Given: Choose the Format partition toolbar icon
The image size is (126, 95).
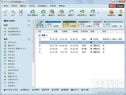Looking at the screenshot, I should [x=61, y=12].
